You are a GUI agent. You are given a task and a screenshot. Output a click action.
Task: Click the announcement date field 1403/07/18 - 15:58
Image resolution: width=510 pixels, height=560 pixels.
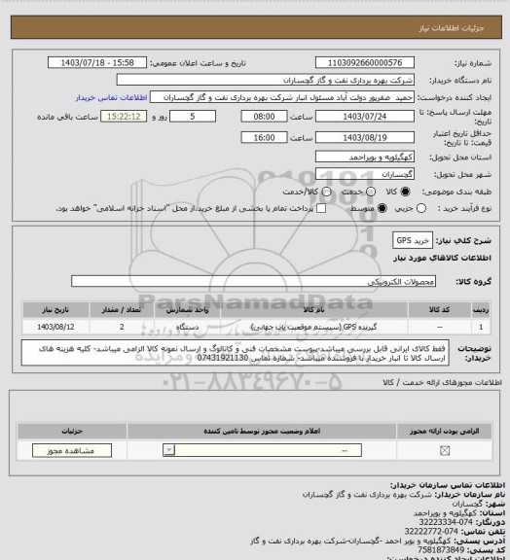click(x=97, y=62)
